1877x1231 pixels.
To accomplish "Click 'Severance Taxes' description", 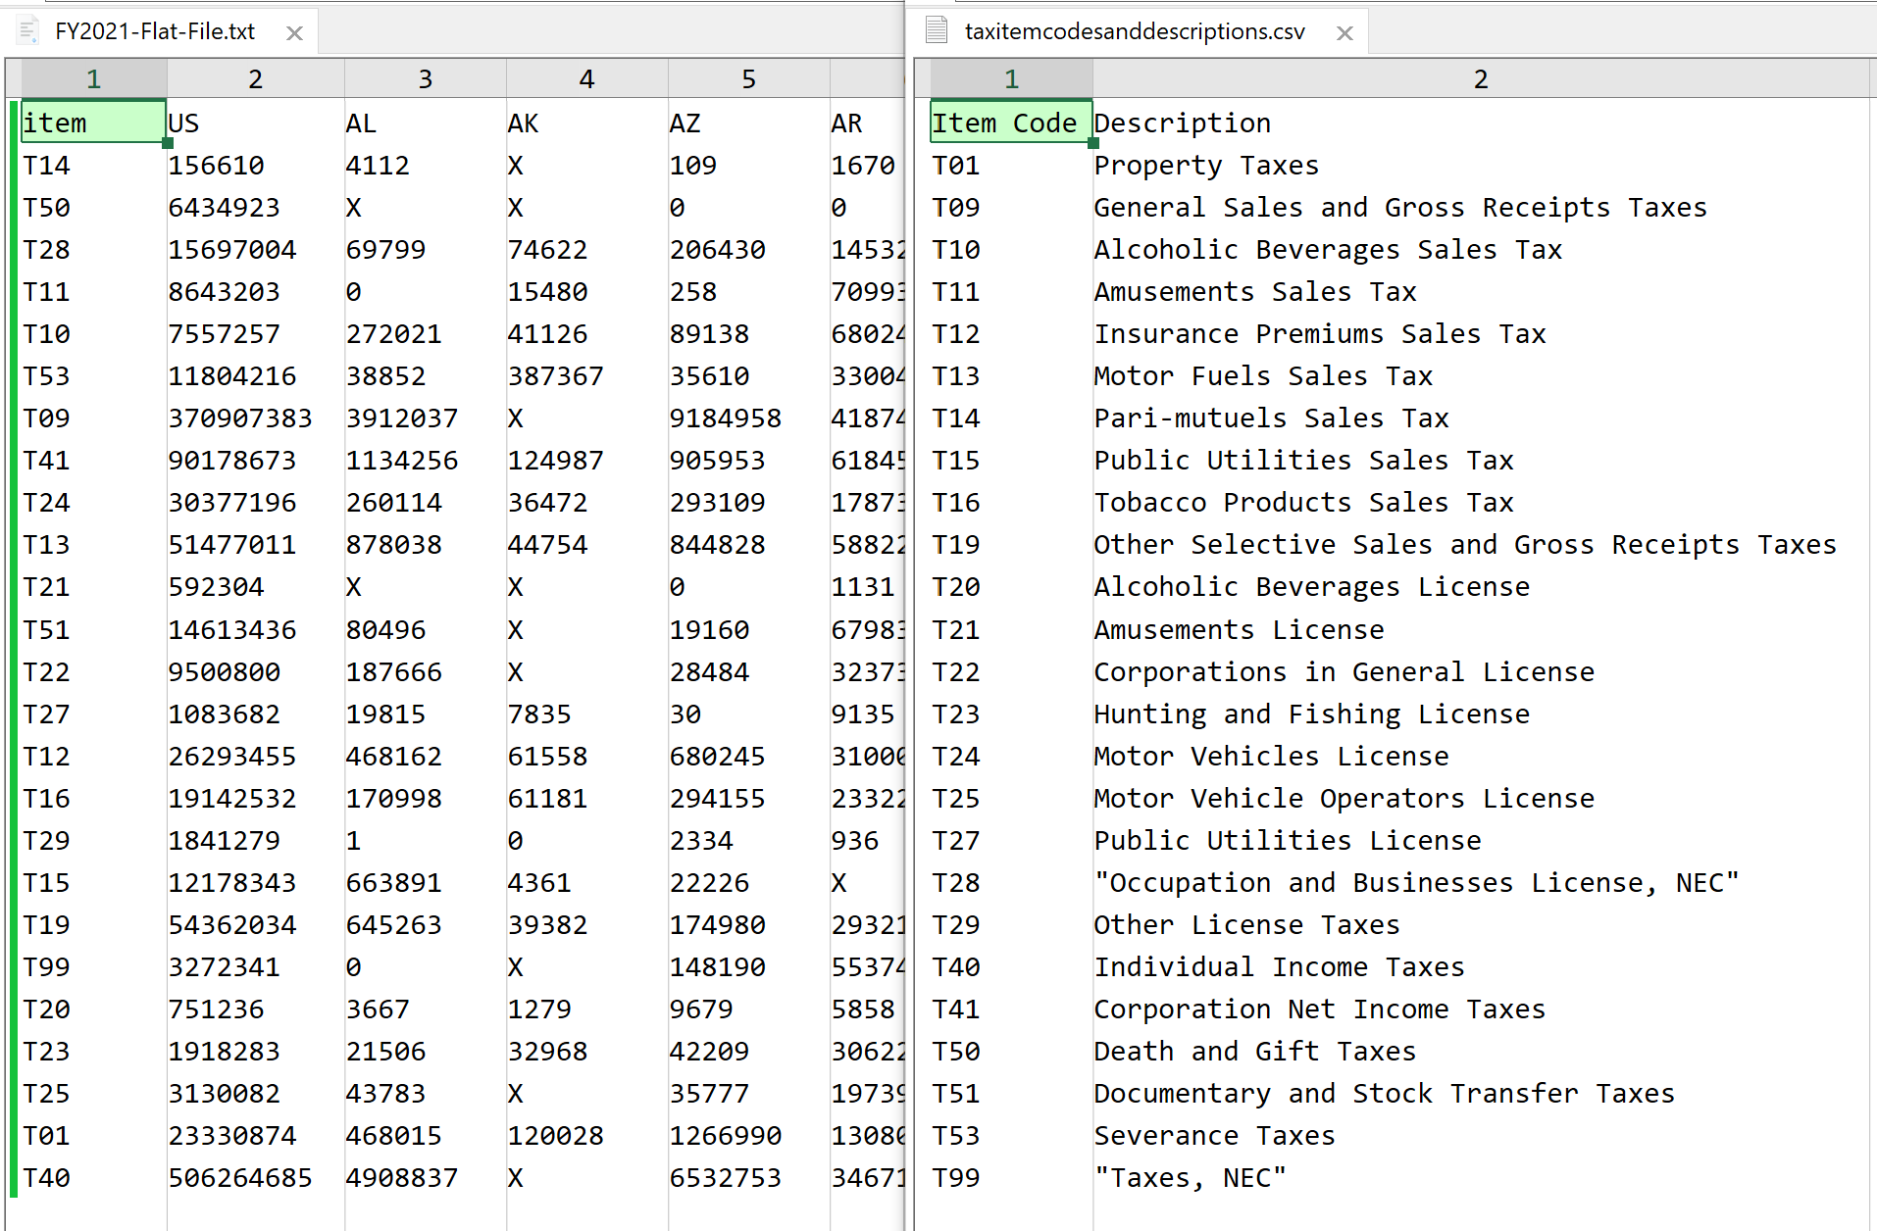I will pyautogui.click(x=1215, y=1136).
